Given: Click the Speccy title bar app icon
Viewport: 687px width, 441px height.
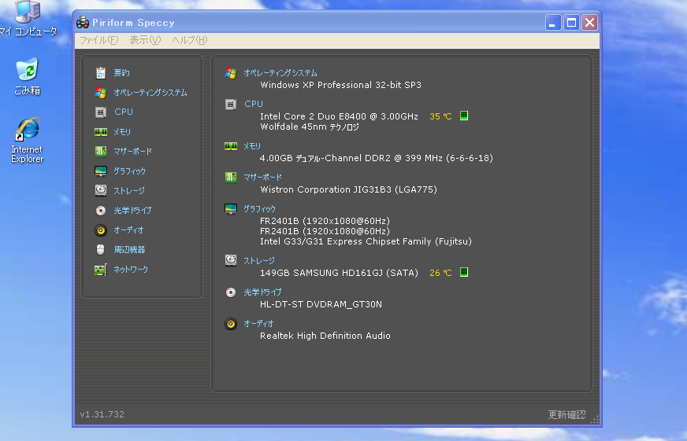Looking at the screenshot, I should click(83, 22).
